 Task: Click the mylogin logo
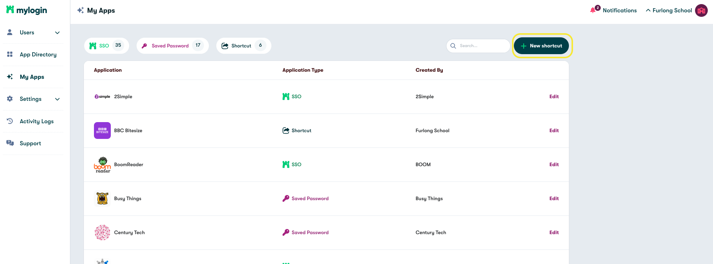(27, 10)
